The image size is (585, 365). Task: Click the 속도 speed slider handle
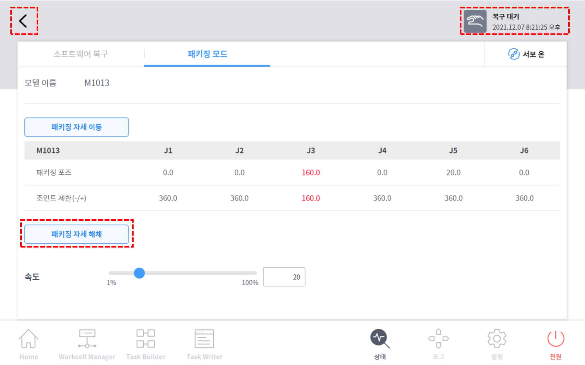coord(139,273)
